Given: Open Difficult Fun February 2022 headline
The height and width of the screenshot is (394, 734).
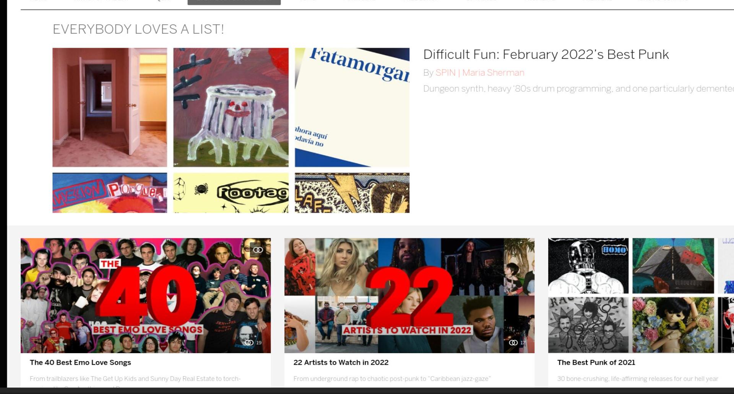Looking at the screenshot, I should coord(546,55).
